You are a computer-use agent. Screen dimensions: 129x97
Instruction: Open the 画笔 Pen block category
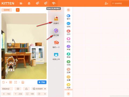click(69, 55)
